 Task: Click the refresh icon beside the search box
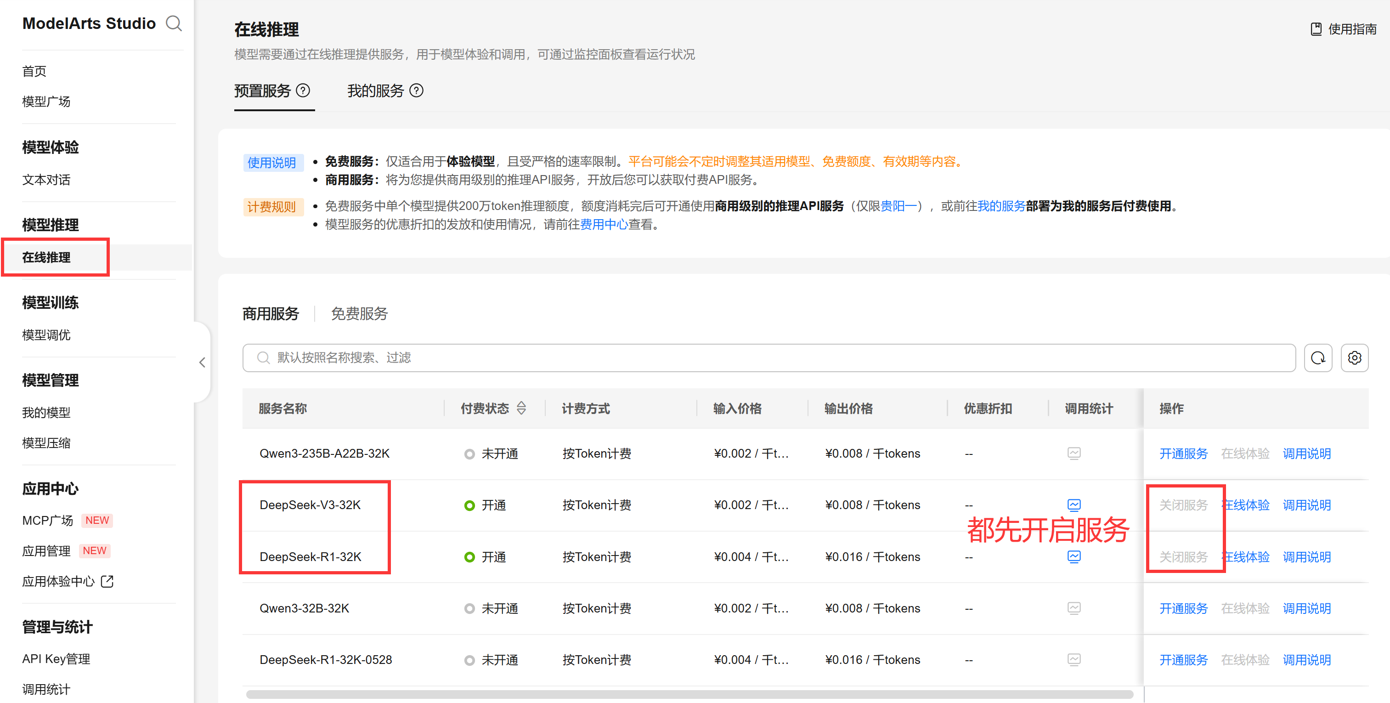(1317, 358)
